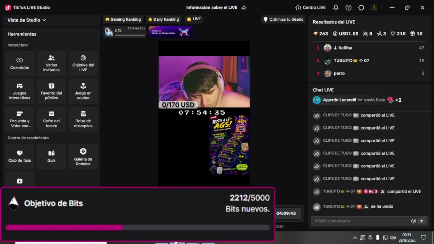Select the LIVE ranking tab
Image resolution: width=434 pixels, height=244 pixels.
click(x=194, y=19)
